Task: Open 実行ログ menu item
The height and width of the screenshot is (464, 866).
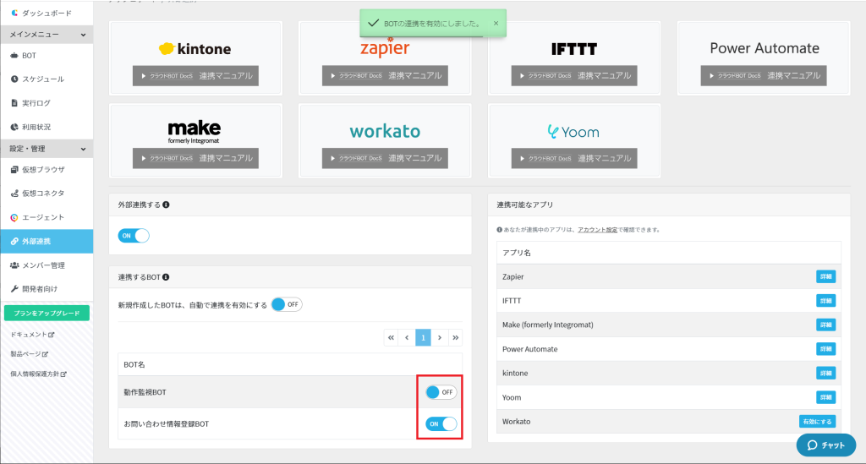Action: pos(47,102)
